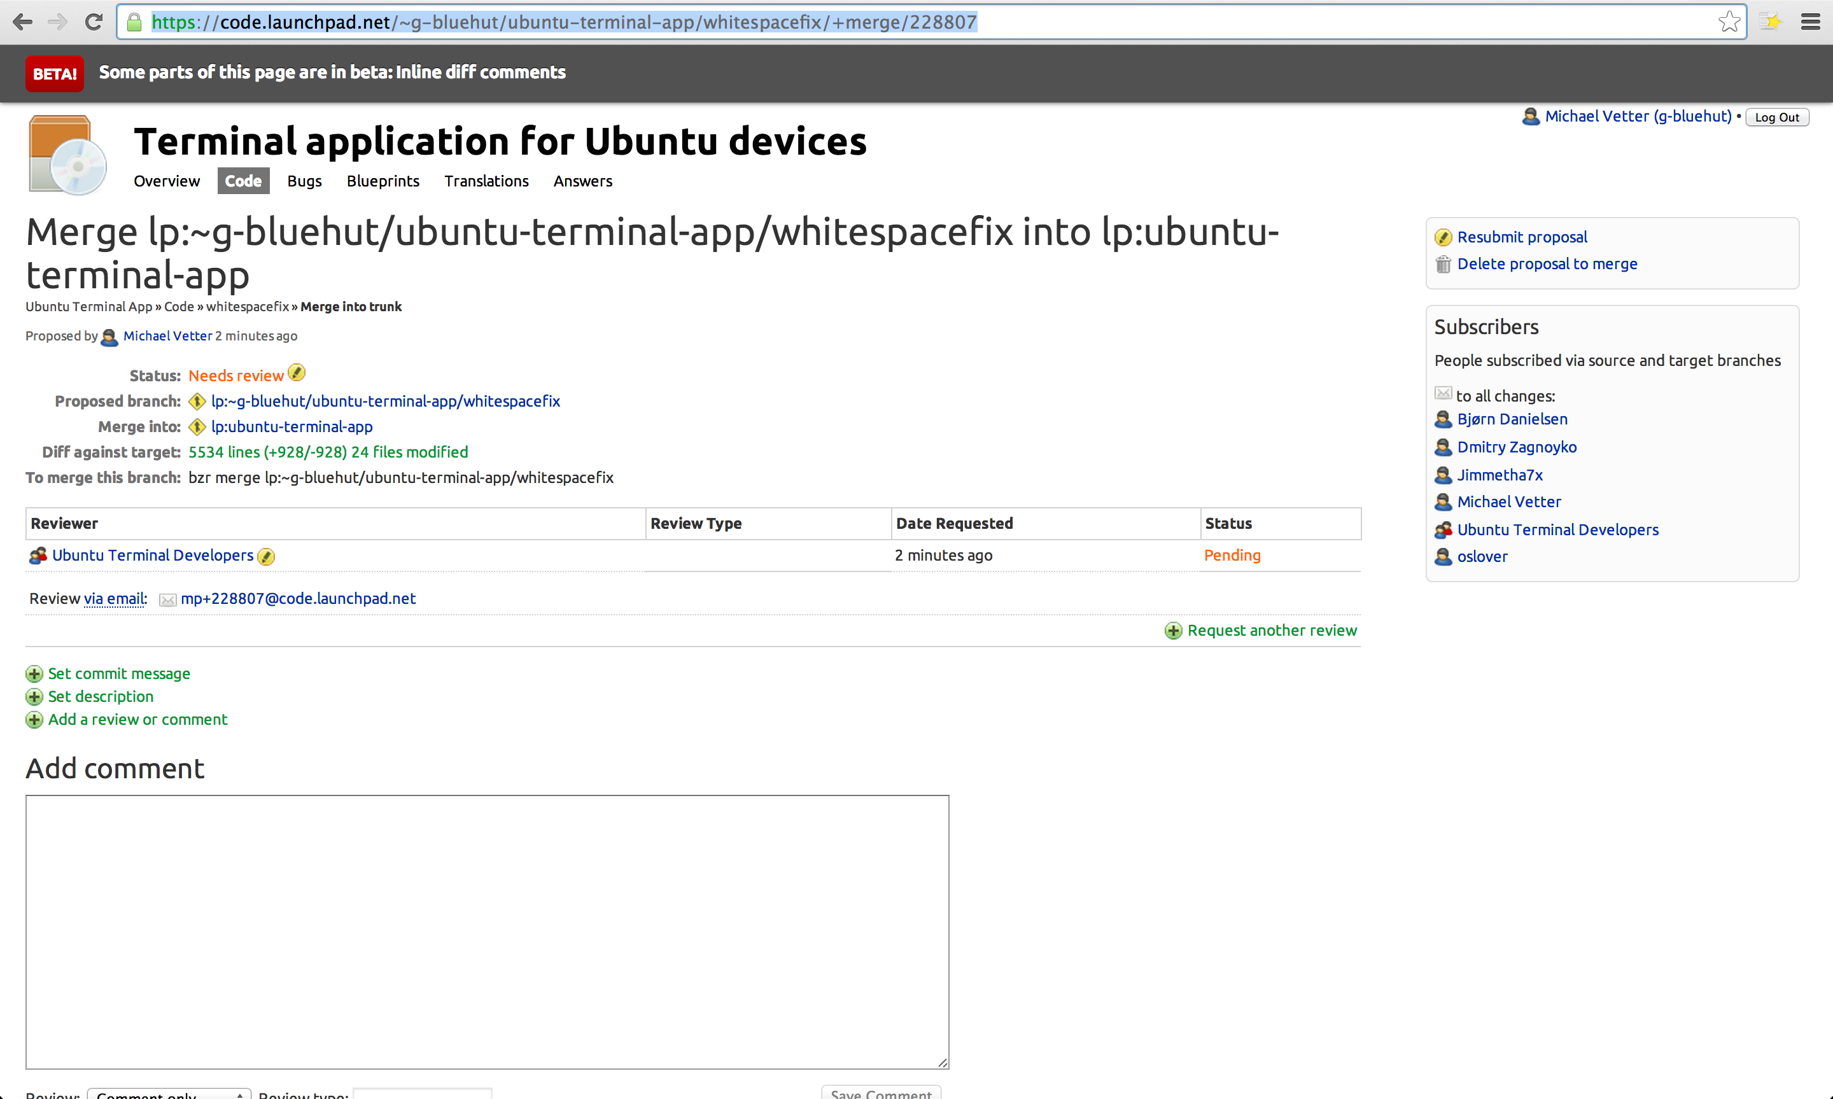Click user icon beside Michael Vetter (g-bluehut)
Image resolution: width=1833 pixels, height=1099 pixels.
(x=1531, y=117)
